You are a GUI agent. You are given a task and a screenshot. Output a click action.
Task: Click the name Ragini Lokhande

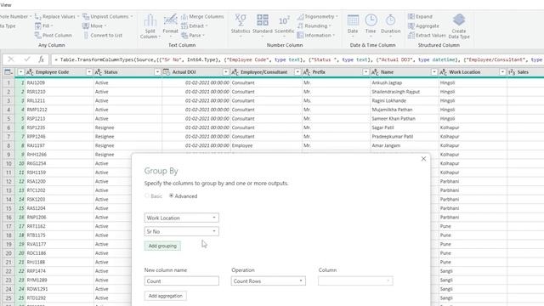(389, 100)
